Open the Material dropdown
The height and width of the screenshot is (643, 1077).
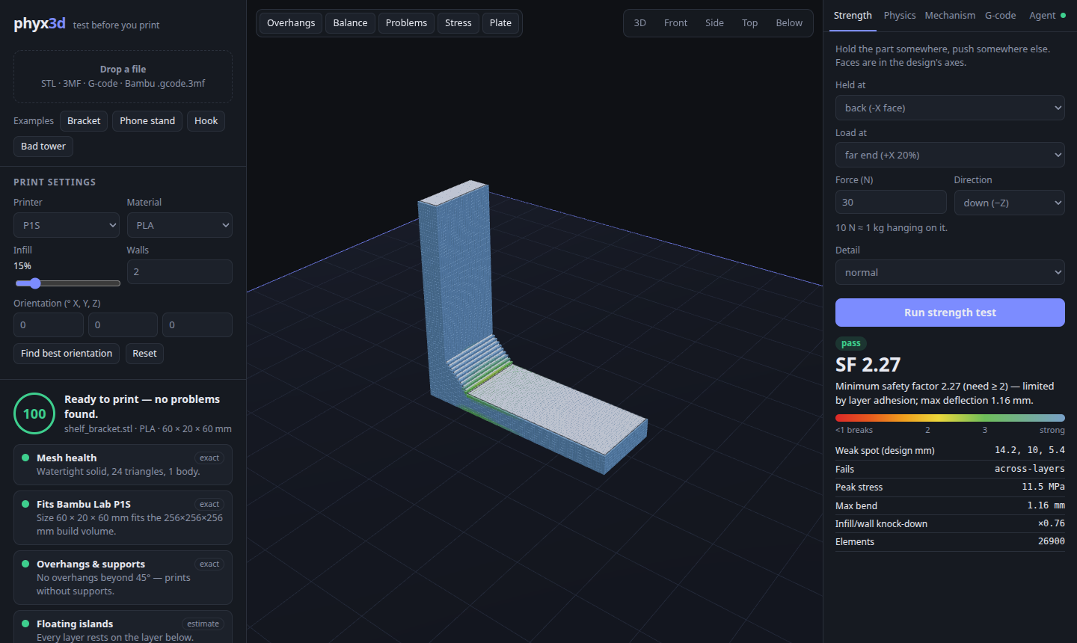[x=179, y=225]
